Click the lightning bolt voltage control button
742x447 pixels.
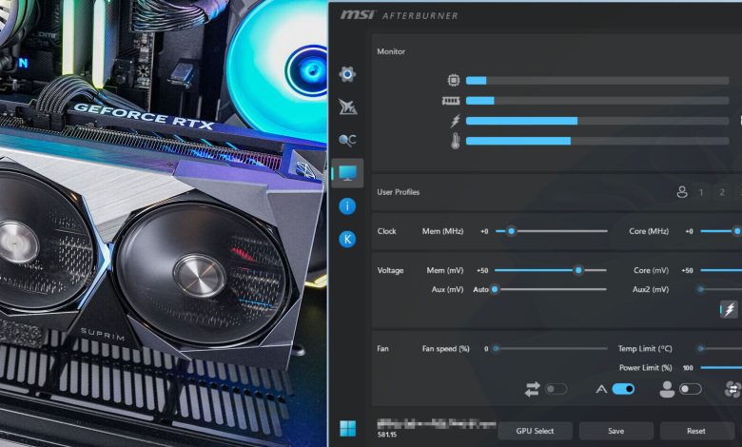[729, 310]
